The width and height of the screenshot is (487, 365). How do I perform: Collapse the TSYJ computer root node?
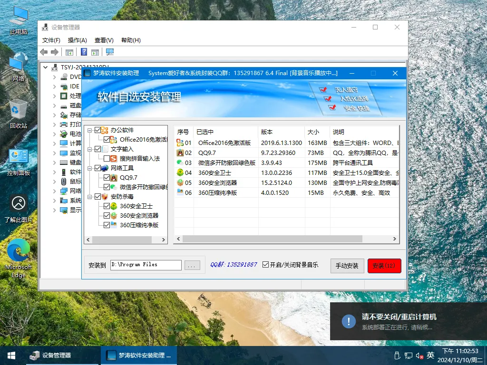click(46, 67)
